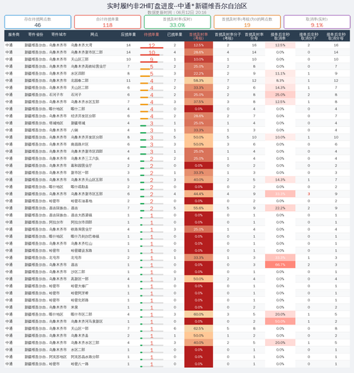Select the 天山区一部 outlet
Viewport: 354px width, 373px height.
80,329
